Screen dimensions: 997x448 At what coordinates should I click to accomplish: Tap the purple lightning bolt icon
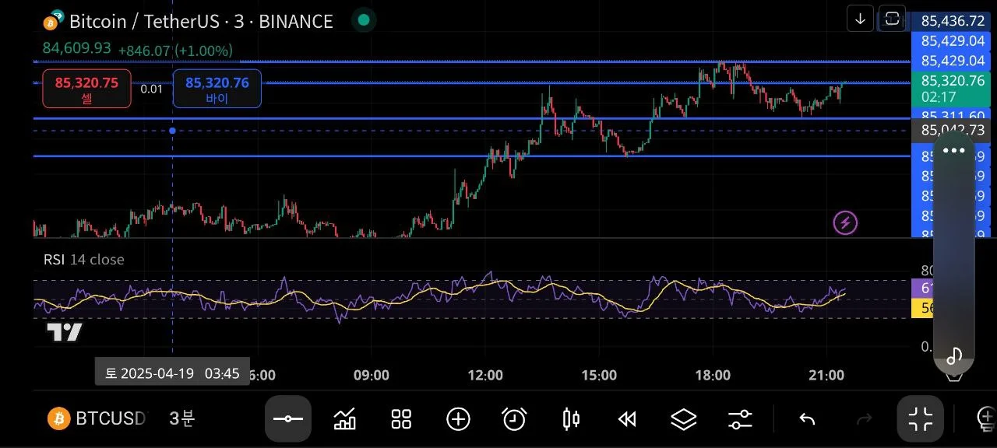click(845, 223)
